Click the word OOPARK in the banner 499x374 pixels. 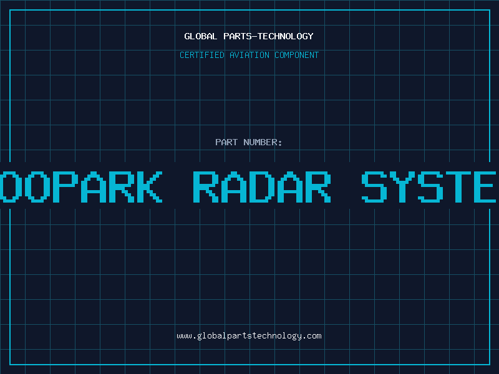pyautogui.click(x=81, y=187)
